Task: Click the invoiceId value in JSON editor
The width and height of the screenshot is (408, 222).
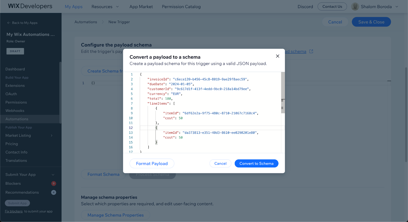Action: point(210,79)
